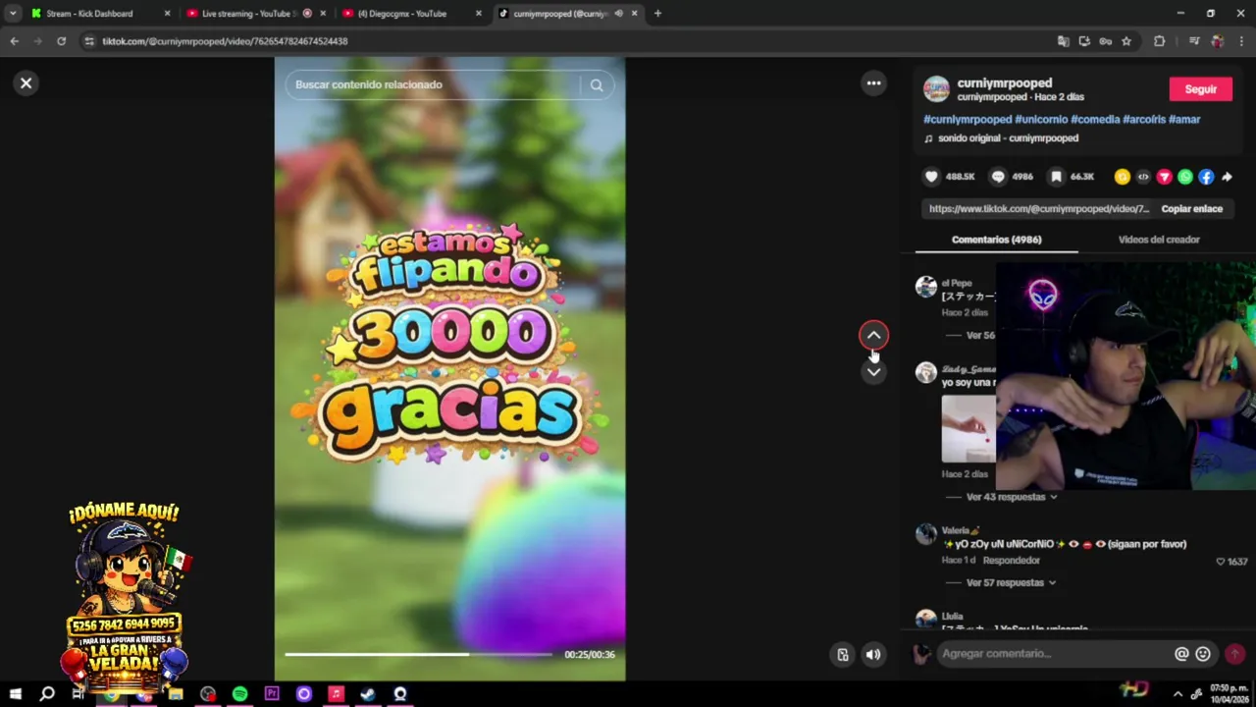The width and height of the screenshot is (1256, 707).
Task: Bookmark this page with star icon
Action: coord(1126,41)
